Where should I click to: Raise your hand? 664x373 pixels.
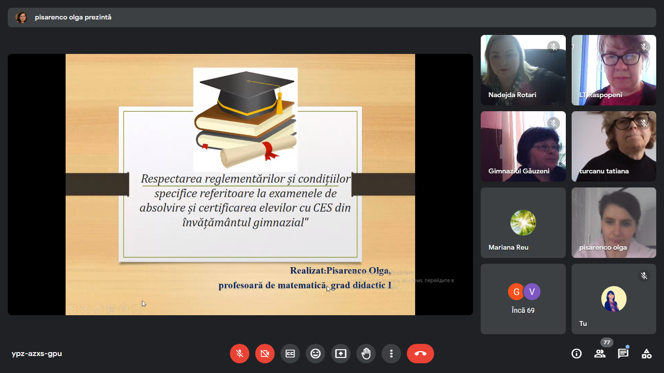coord(366,354)
